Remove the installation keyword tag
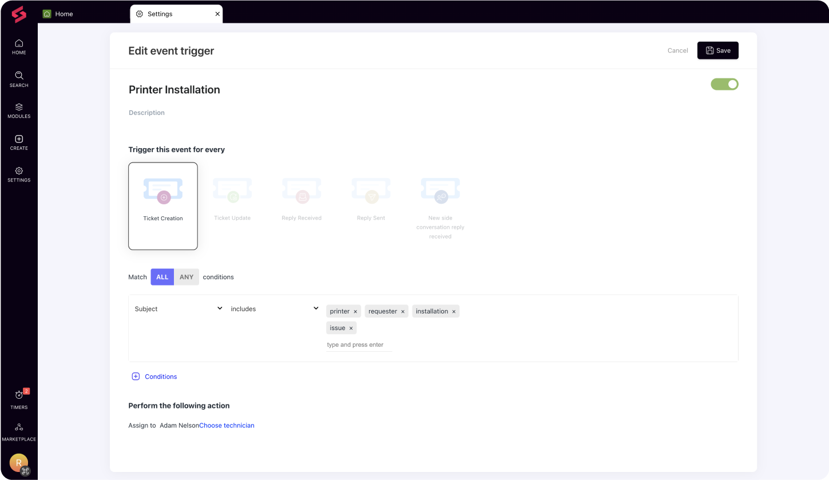The image size is (829, 480). (453, 311)
